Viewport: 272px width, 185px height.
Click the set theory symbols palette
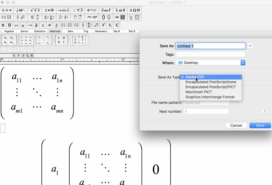click(x=92, y=10)
